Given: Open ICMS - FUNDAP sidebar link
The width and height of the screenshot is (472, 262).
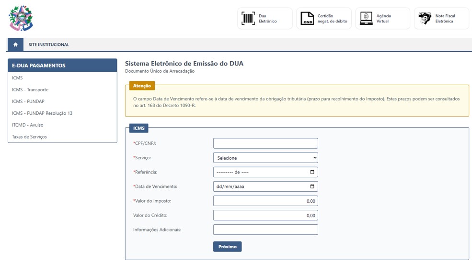Looking at the screenshot, I should (x=28, y=101).
